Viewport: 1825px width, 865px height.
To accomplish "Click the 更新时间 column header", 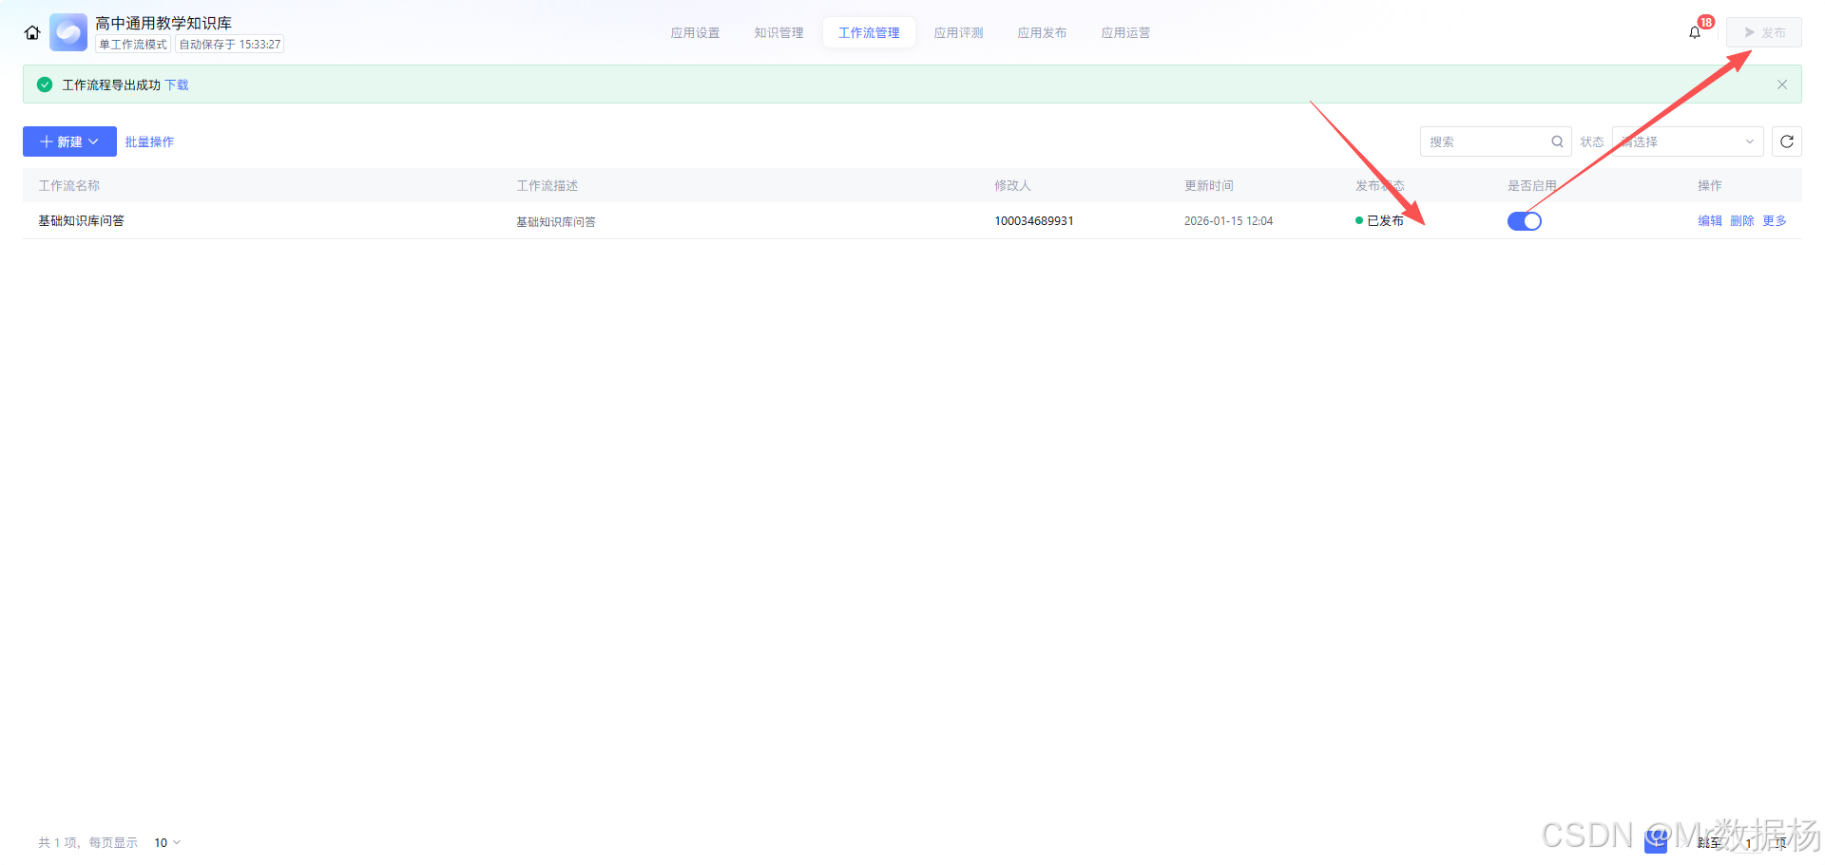I will point(1208,185).
